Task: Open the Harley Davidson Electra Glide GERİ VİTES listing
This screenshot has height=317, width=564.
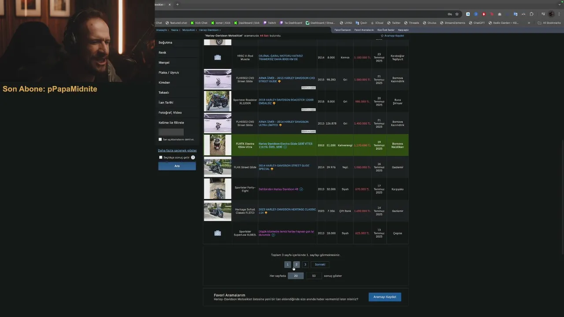Action: coord(286,145)
